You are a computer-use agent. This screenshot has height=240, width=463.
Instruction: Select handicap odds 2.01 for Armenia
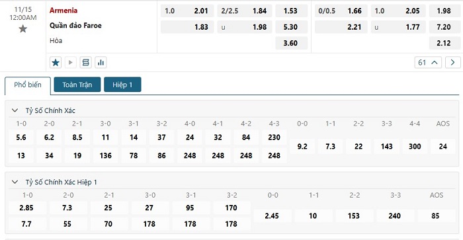click(x=187, y=11)
